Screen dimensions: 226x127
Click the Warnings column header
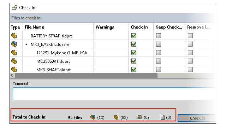point(105,27)
